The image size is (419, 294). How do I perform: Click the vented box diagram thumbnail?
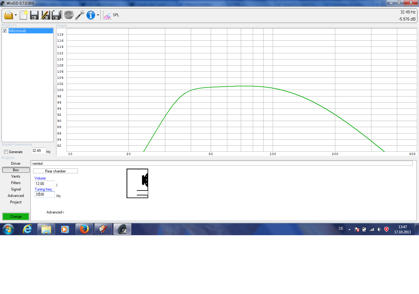point(137,183)
